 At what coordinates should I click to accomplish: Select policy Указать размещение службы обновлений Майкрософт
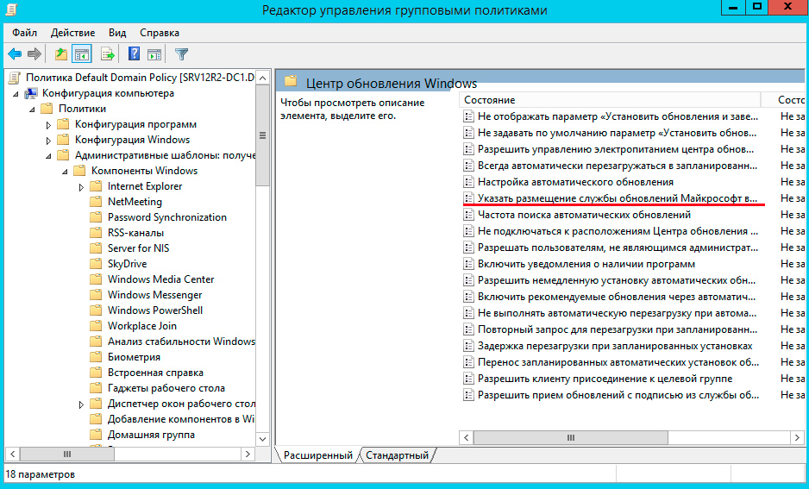point(617,198)
